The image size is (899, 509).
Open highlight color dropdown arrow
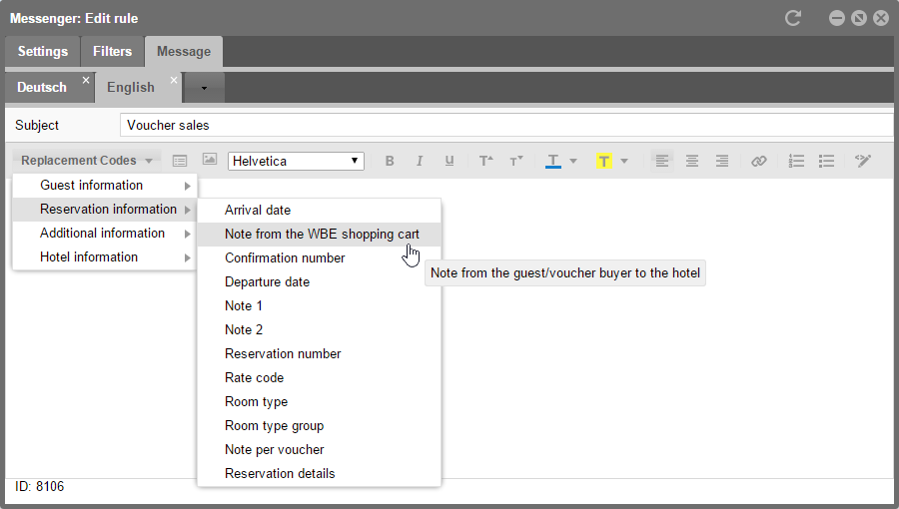624,162
